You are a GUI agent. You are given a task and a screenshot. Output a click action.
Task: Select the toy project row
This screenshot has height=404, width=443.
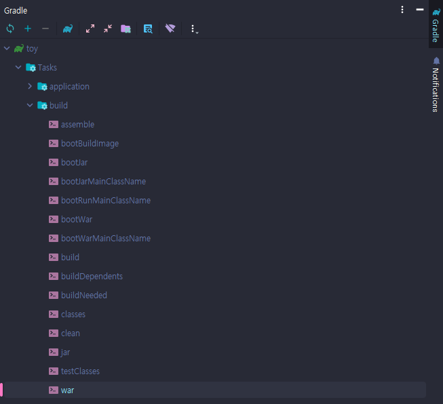[215, 48]
